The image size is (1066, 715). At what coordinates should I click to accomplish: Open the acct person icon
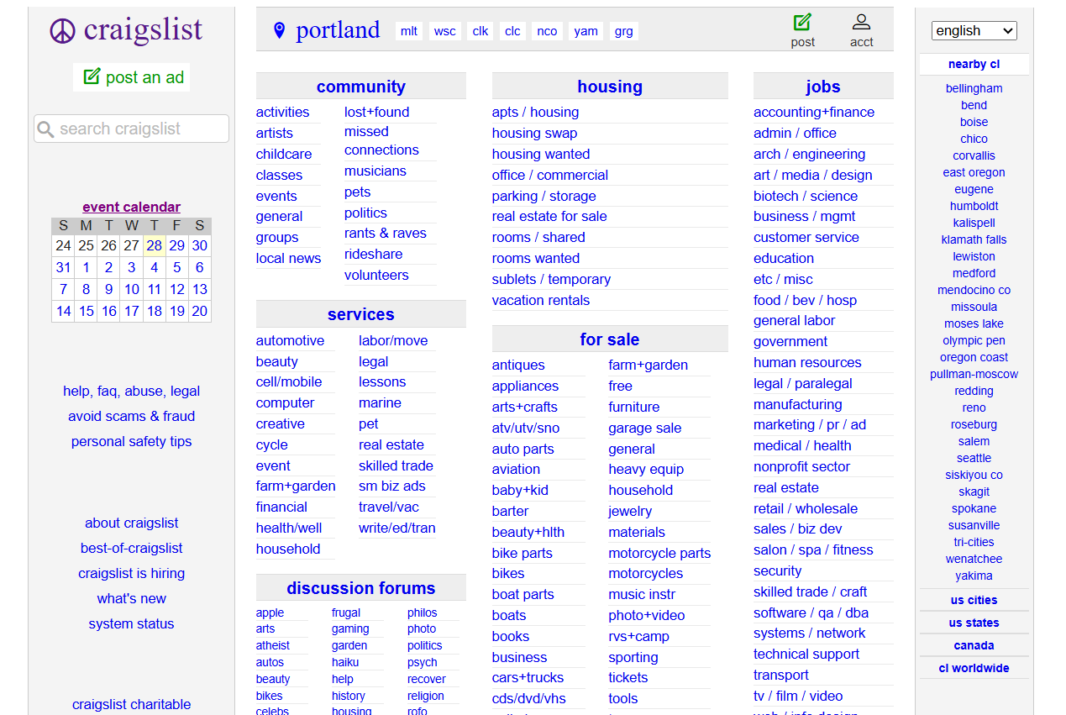click(x=861, y=23)
